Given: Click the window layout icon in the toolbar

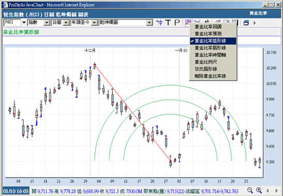Looking at the screenshot, I should pyautogui.click(x=246, y=23).
